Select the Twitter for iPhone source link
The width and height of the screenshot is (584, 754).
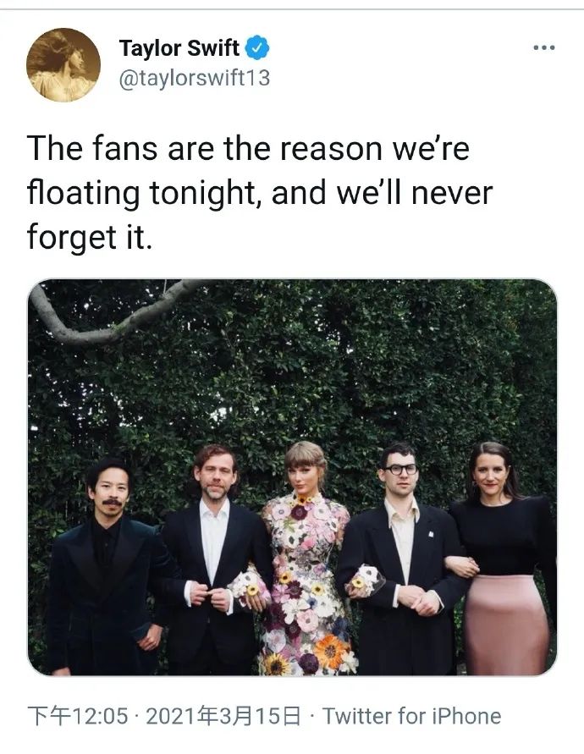[412, 716]
